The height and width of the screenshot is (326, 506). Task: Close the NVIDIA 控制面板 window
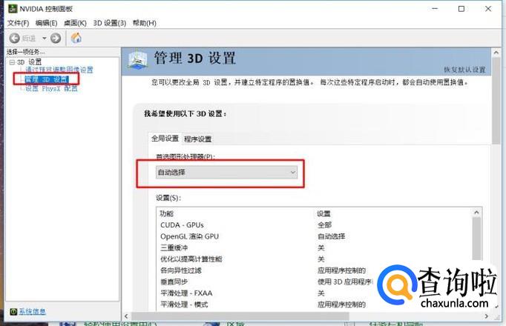click(488, 9)
